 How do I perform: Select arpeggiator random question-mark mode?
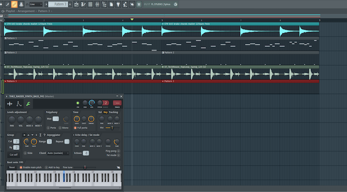pos(44,135)
